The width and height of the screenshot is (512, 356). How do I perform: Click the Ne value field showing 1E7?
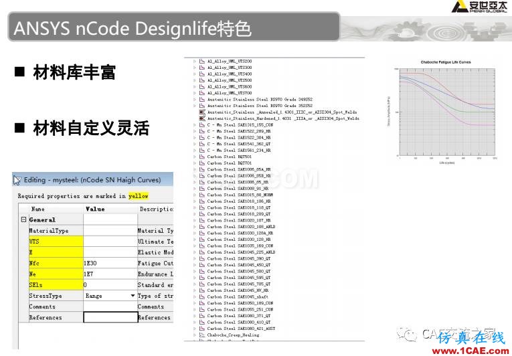(110, 274)
